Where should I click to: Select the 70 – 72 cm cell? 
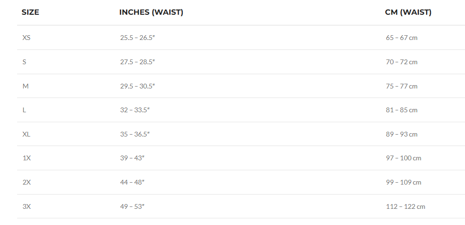click(401, 62)
